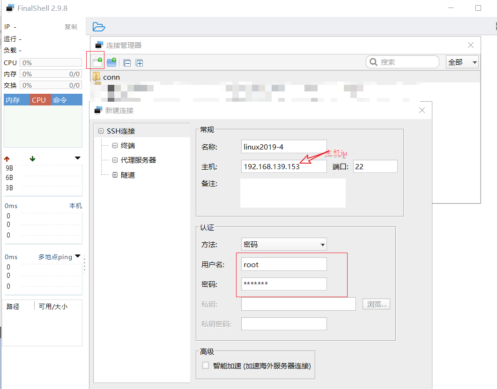Enable the 智能加速 checkbox
497x389 pixels.
(205, 366)
